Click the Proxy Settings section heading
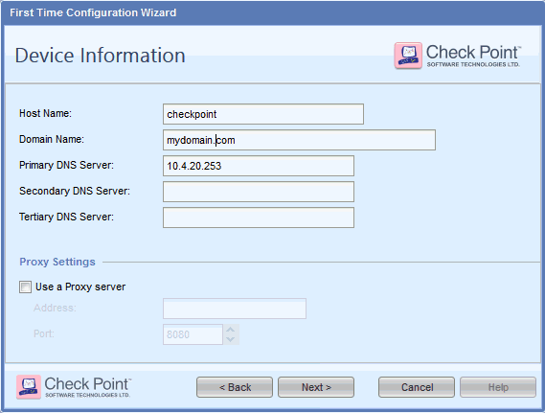The height and width of the screenshot is (413, 545). 57,262
